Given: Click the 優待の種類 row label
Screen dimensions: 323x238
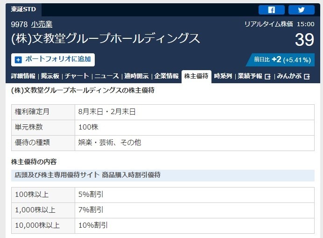Looking at the screenshot, I should 43,143.
